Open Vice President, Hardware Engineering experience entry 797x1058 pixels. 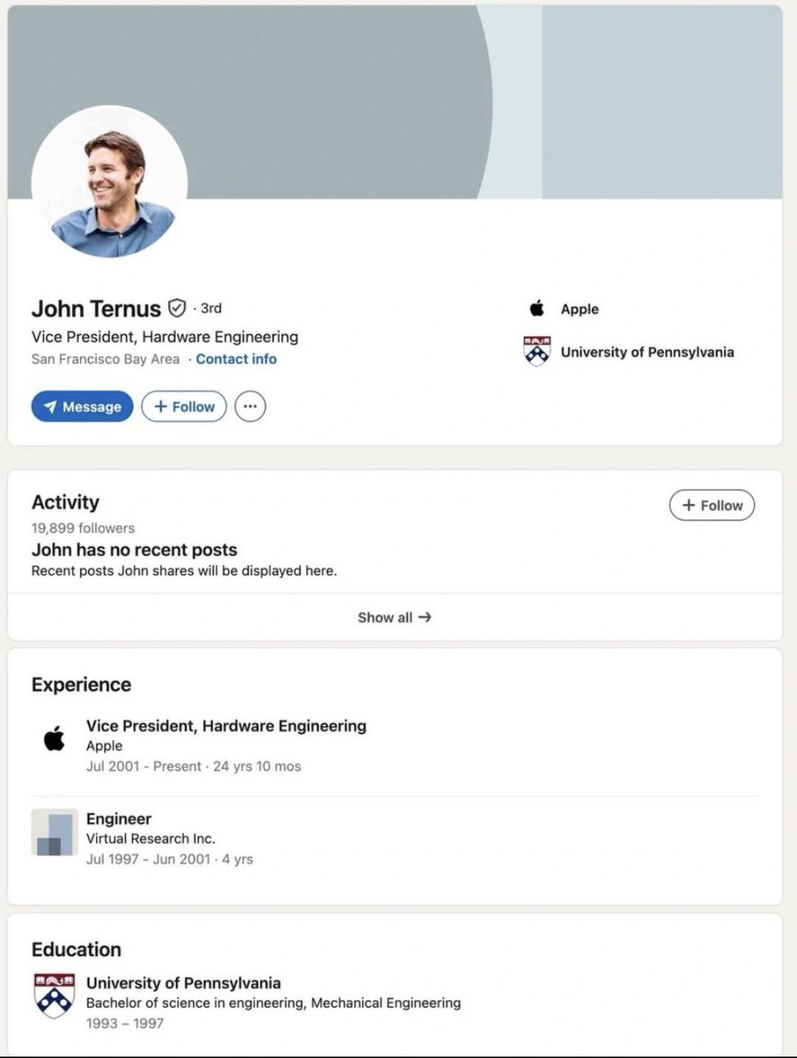coord(226,726)
